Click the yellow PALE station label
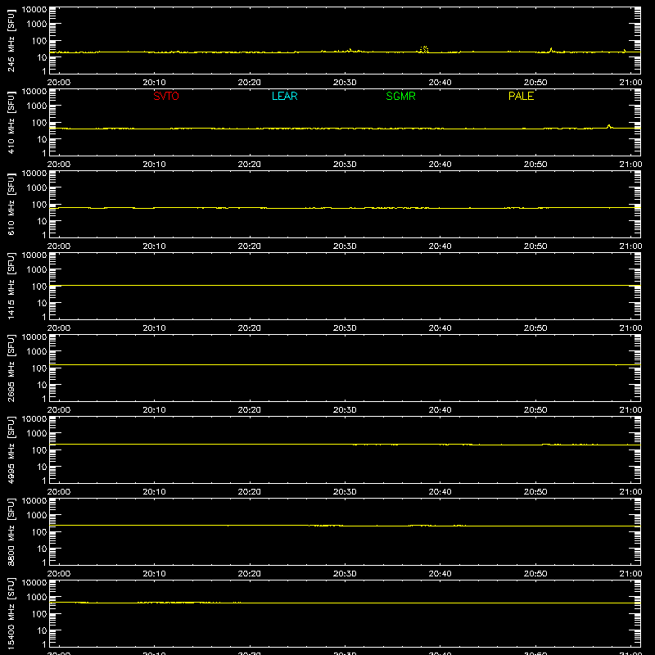The width and height of the screenshot is (655, 655). click(x=521, y=96)
